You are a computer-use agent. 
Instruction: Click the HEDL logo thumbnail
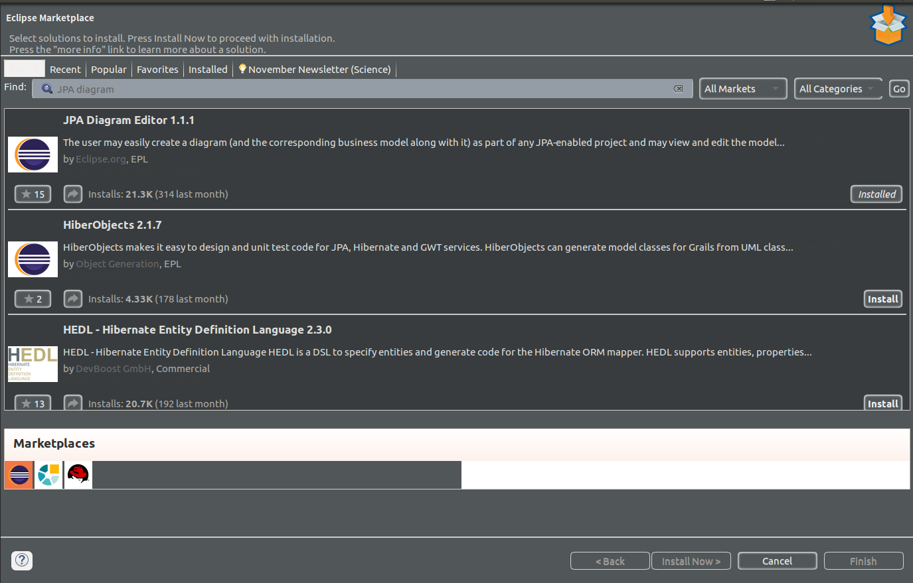[x=33, y=363]
